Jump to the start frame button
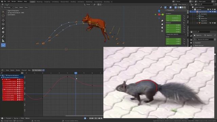Viewport: 217px width, 122px height. click(90, 118)
